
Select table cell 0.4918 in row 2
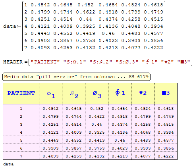[120, 116]
